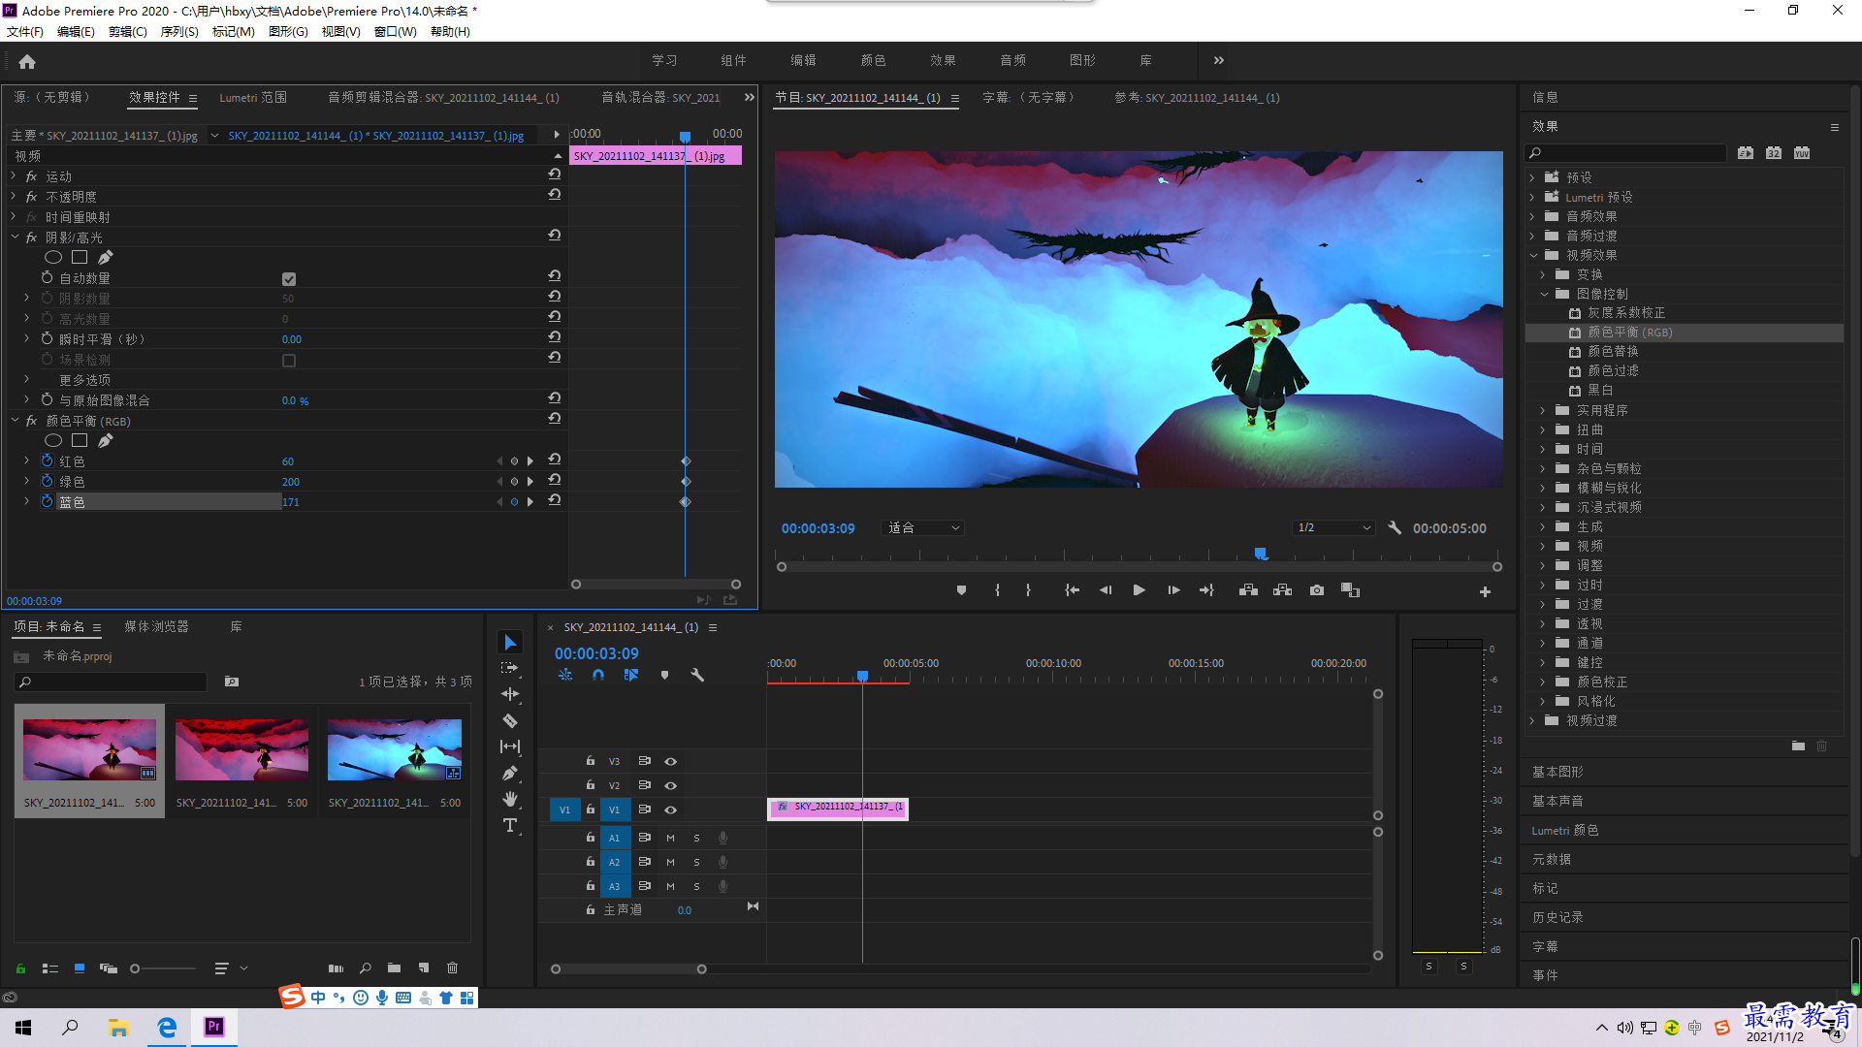This screenshot has width=1862, height=1047.
Task: Toggle lock on V2 track
Action: tap(590, 785)
